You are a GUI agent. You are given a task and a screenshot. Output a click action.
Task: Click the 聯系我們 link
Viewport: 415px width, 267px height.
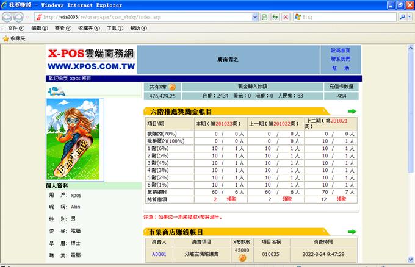click(341, 59)
